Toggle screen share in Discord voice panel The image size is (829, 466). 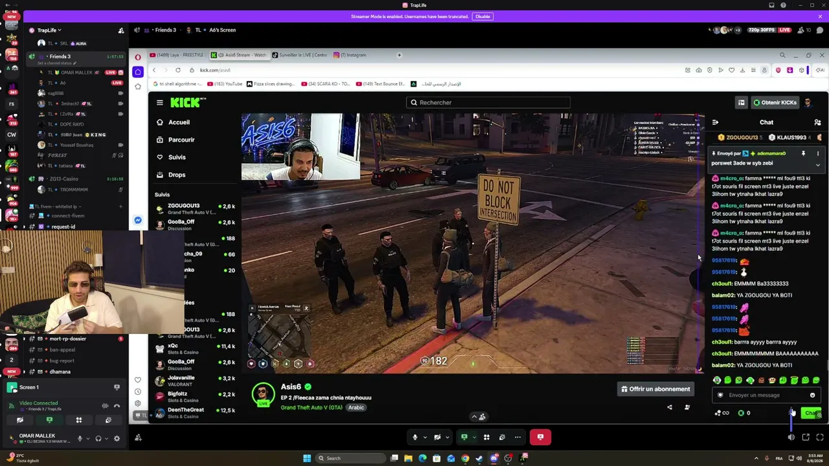point(49,420)
